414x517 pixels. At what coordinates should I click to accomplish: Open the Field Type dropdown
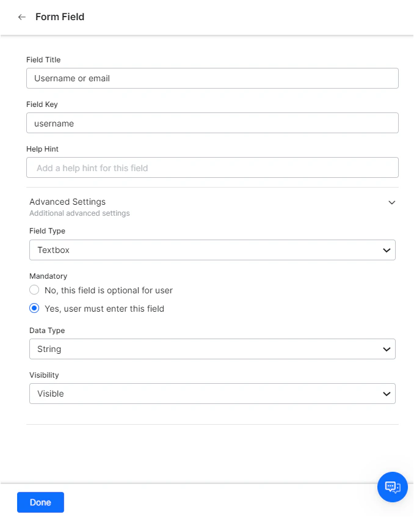[x=212, y=250]
